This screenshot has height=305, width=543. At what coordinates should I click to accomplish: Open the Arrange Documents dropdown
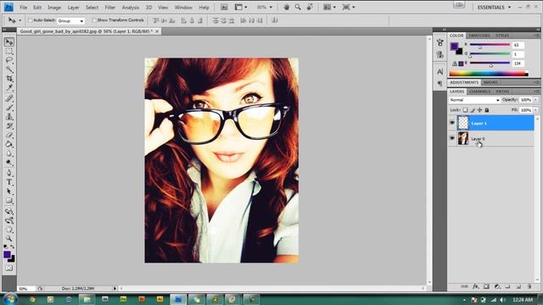(329, 7)
